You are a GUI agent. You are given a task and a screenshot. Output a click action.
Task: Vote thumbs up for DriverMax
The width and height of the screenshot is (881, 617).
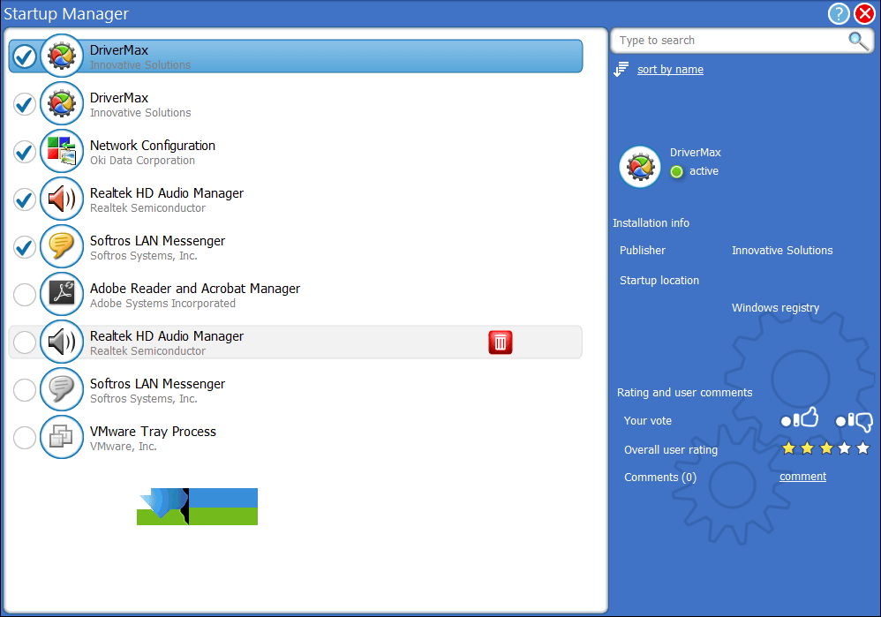coord(800,418)
